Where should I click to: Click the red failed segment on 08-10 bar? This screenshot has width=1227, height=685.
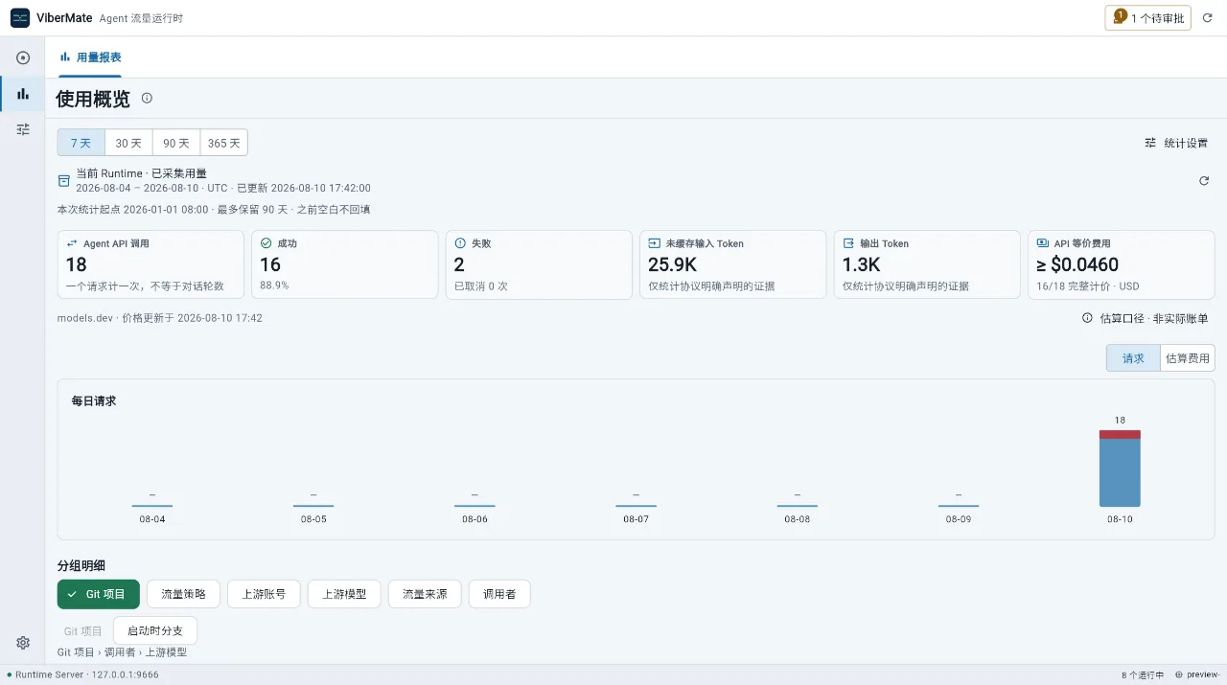[x=1120, y=435]
